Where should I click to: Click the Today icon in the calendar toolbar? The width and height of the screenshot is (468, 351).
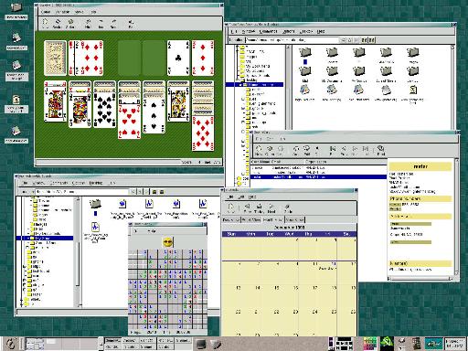click(x=259, y=208)
